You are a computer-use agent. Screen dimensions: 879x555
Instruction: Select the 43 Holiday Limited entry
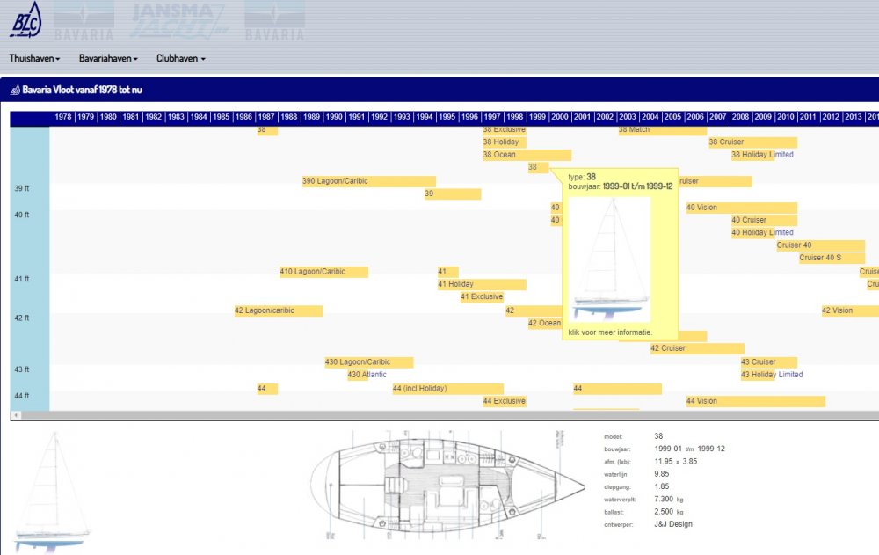(x=772, y=375)
